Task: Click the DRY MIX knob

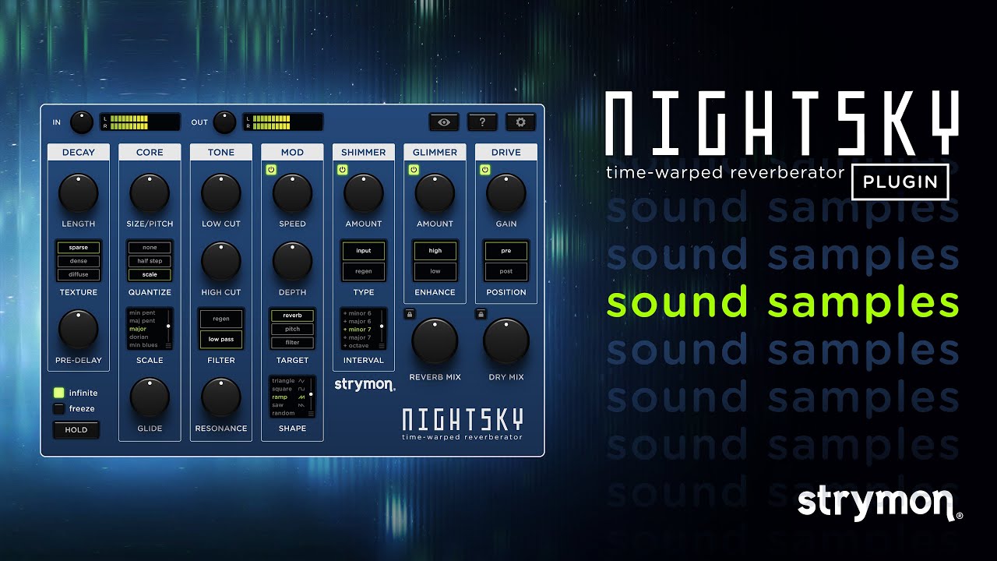Action: pos(506,341)
